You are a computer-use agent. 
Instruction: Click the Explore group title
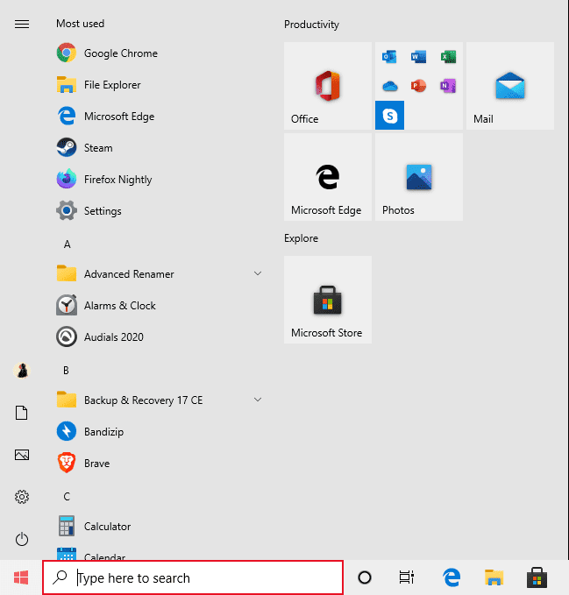301,238
